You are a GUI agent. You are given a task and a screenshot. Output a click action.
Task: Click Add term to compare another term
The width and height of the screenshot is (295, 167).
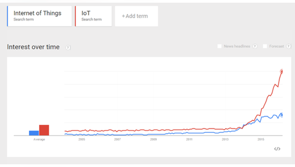pos(136,16)
